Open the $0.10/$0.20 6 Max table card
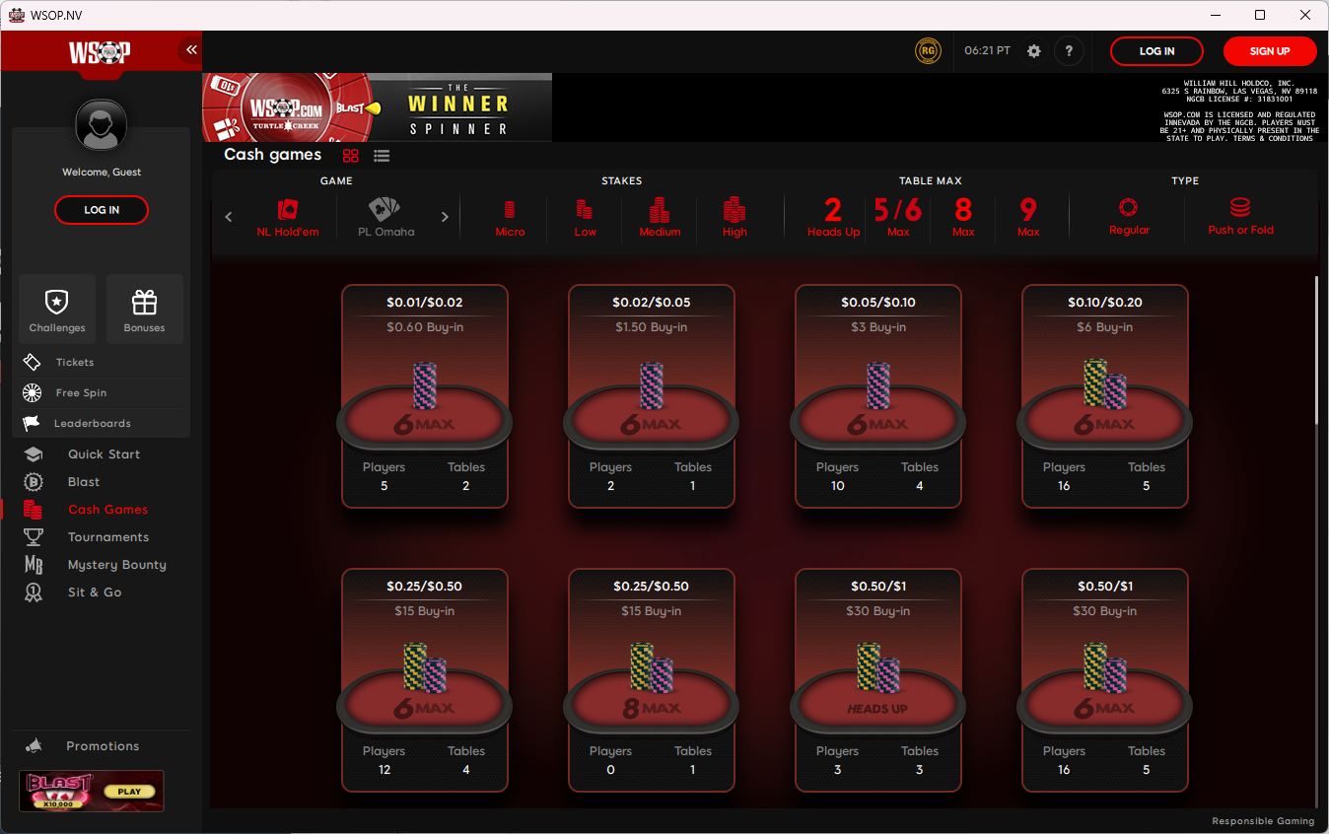1329x834 pixels. point(1105,396)
